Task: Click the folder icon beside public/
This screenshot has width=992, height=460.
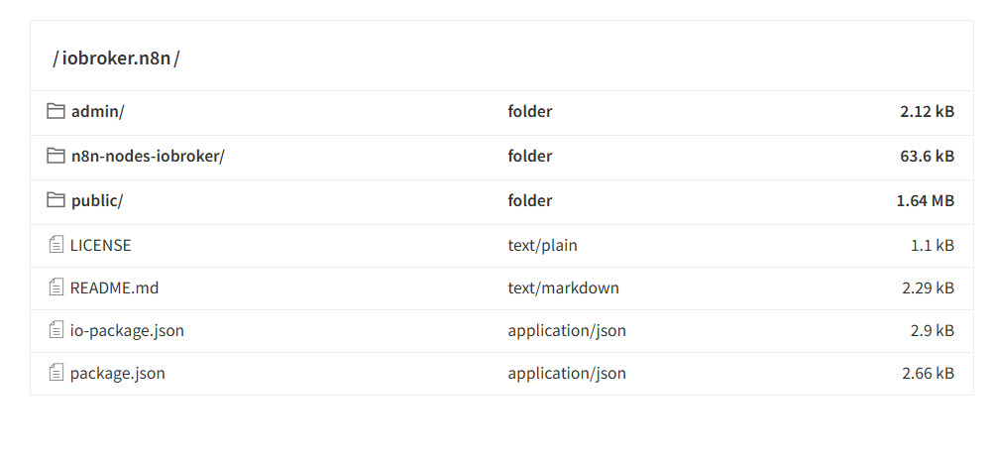Action: pyautogui.click(x=55, y=200)
